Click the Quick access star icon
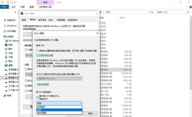The width and height of the screenshot is (192, 117). (x=5, y=20)
